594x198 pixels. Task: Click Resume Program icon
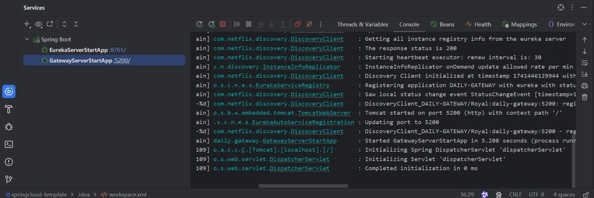click(237, 24)
